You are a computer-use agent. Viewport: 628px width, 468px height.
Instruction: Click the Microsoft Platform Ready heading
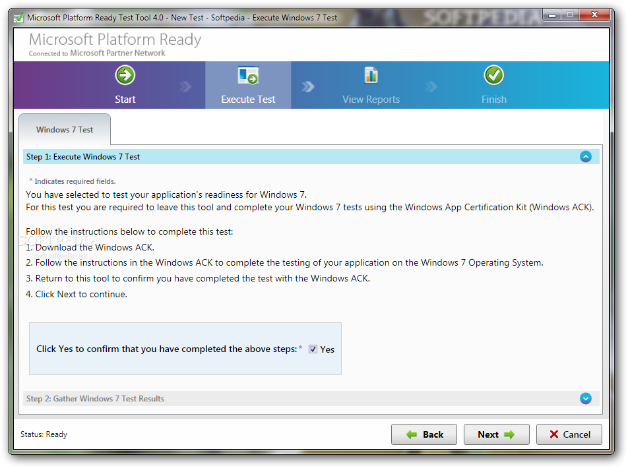[115, 40]
